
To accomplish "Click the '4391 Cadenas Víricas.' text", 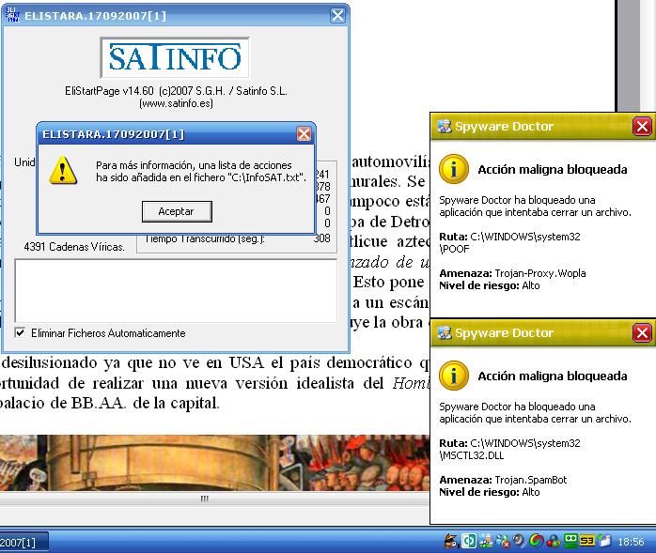I will [x=74, y=247].
